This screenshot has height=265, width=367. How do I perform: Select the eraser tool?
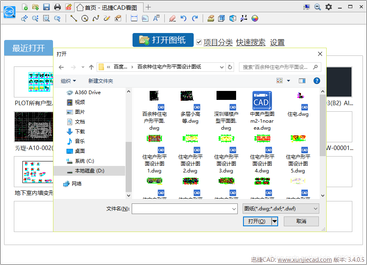click(x=172, y=18)
